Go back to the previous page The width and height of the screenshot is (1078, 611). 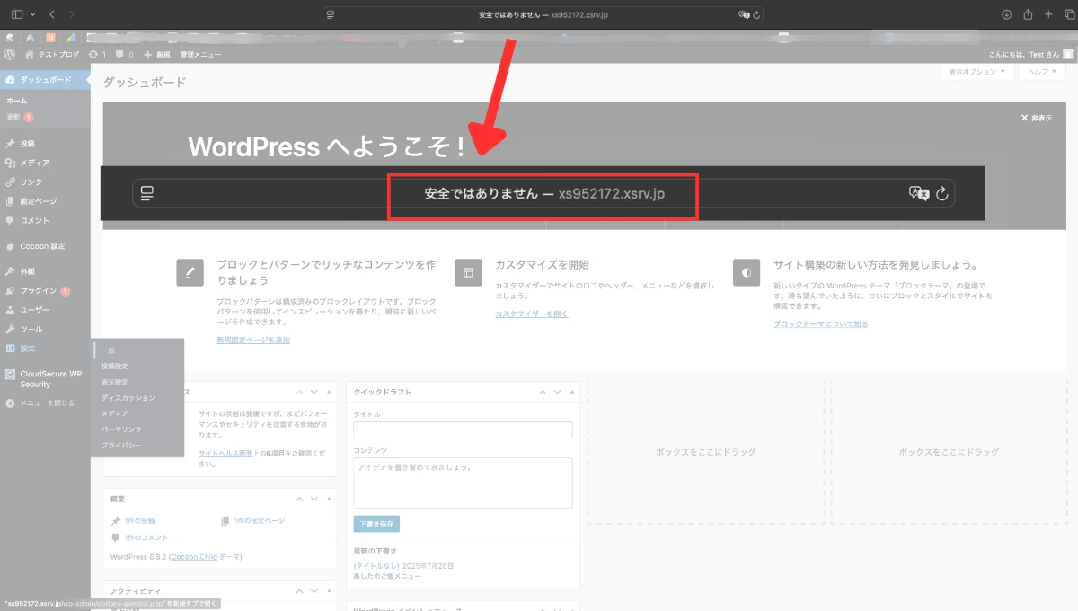51,14
